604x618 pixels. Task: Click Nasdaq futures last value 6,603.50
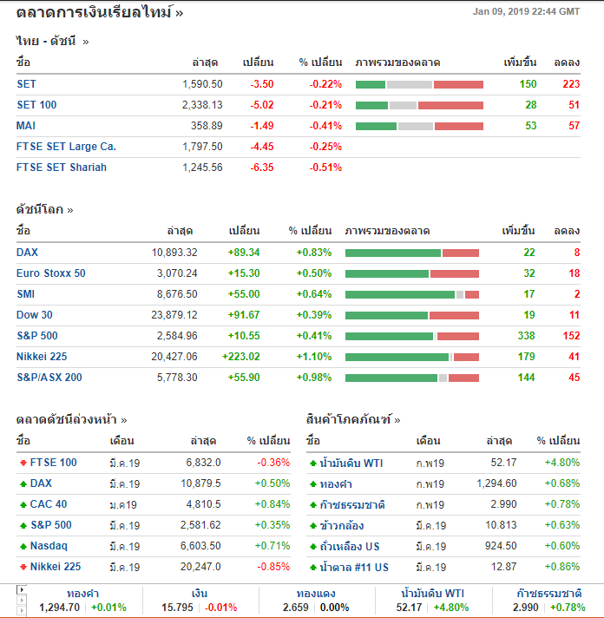pyautogui.click(x=200, y=546)
